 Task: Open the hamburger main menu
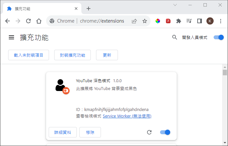(11, 38)
